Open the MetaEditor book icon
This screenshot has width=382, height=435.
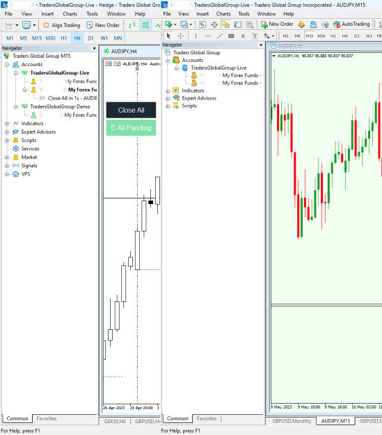301,24
